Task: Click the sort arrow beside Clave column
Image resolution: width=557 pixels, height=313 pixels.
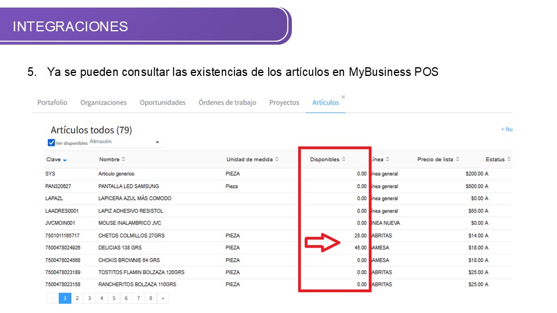Action: [x=65, y=160]
